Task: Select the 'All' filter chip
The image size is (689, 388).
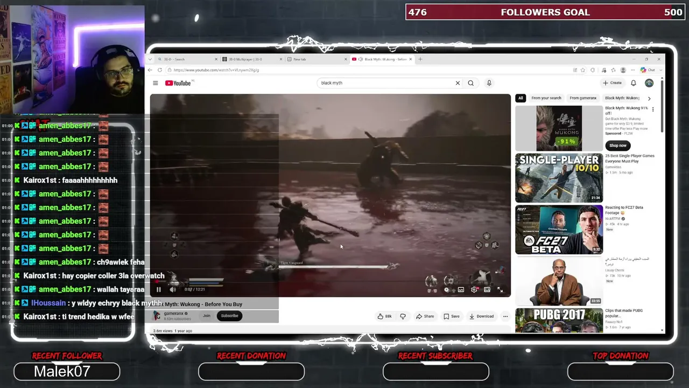Action: [521, 98]
